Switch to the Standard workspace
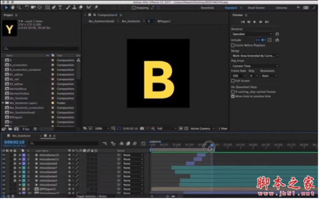This screenshot has height=199, width=320. click(231, 8)
